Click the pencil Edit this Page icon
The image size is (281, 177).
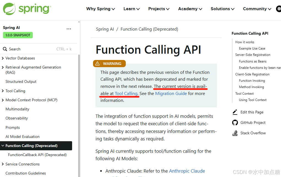click(x=235, y=112)
